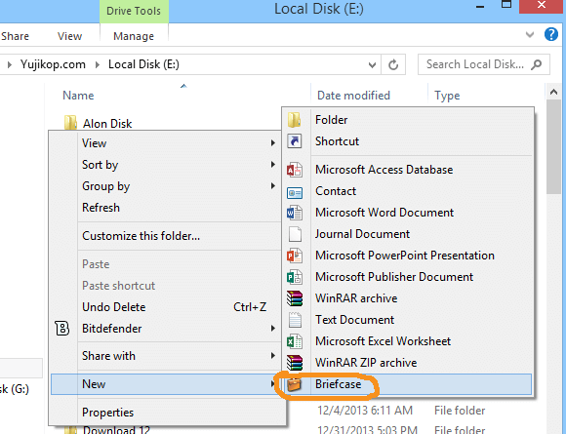Open the address bar history dropdown

point(372,65)
